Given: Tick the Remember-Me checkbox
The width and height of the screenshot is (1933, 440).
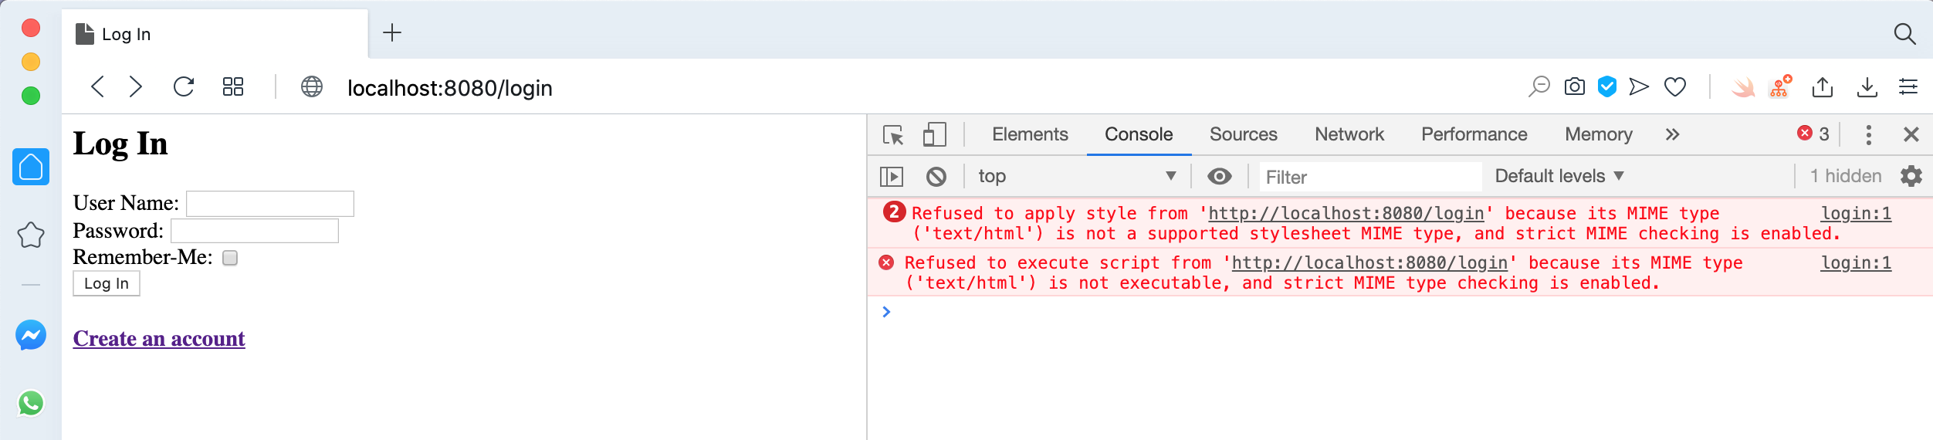Looking at the screenshot, I should point(230,258).
